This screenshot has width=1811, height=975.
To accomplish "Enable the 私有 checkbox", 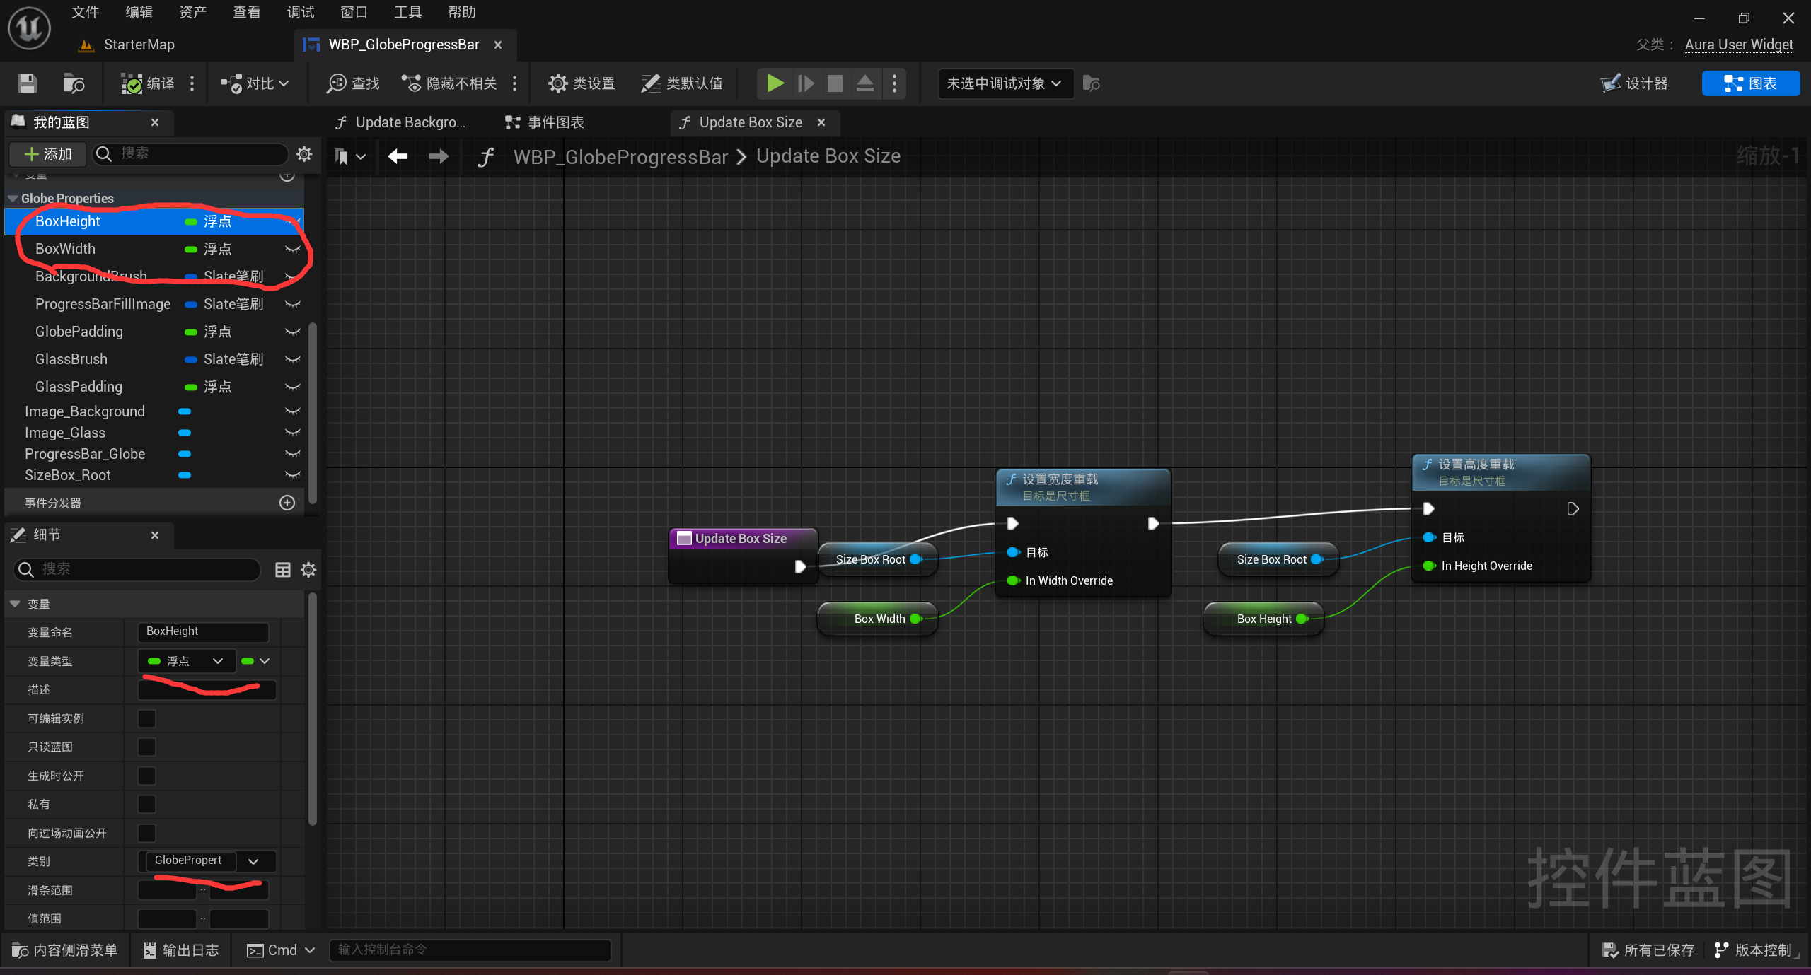I will pyautogui.click(x=146, y=804).
